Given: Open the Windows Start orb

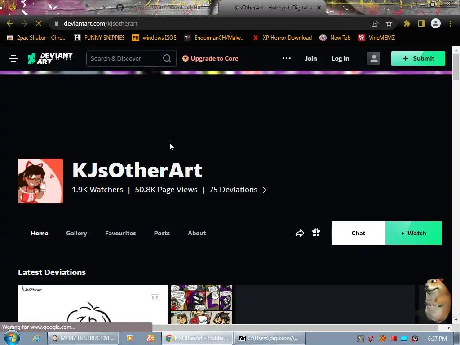Looking at the screenshot, I should [12, 338].
